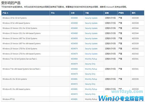Sort by the 取代 column header
The height and width of the screenshot is (102, 145).
134,13
